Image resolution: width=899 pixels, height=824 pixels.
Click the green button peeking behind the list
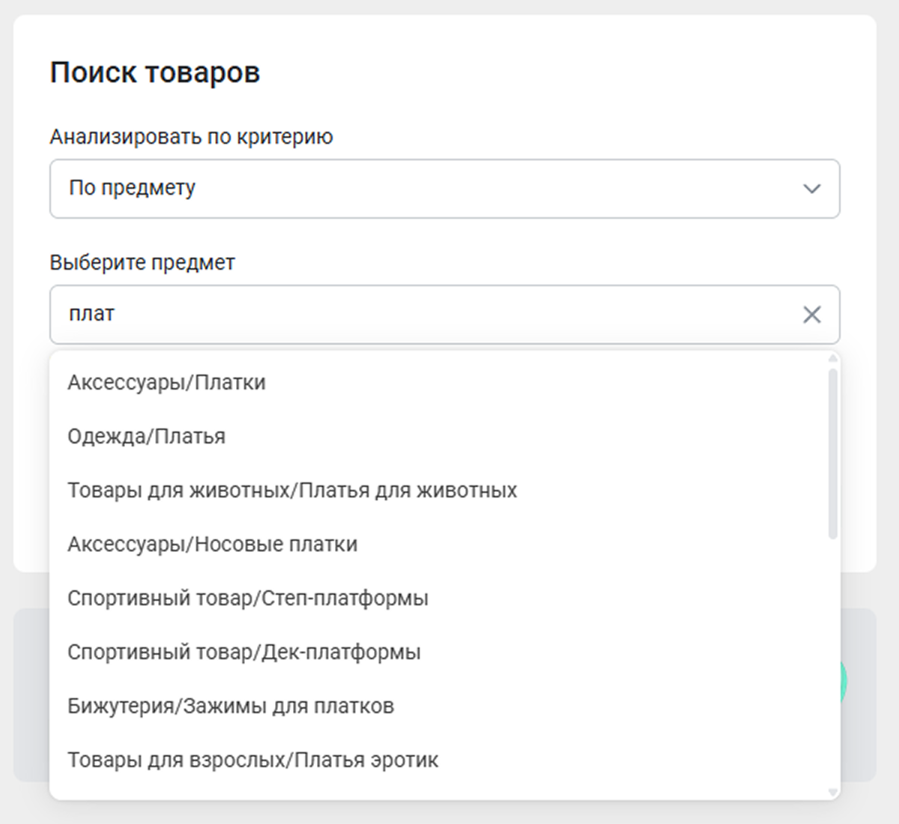(x=844, y=682)
